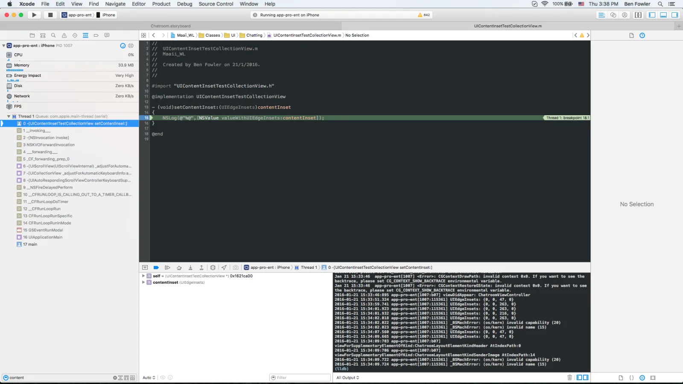Show the Standard editor
This screenshot has height=384, width=683.
click(601, 15)
